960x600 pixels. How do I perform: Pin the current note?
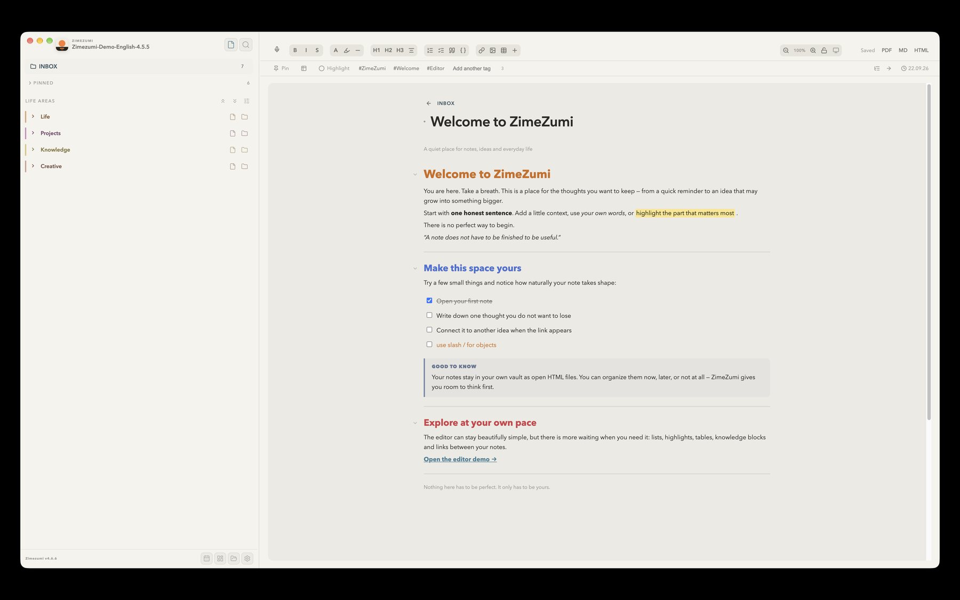[281, 68]
